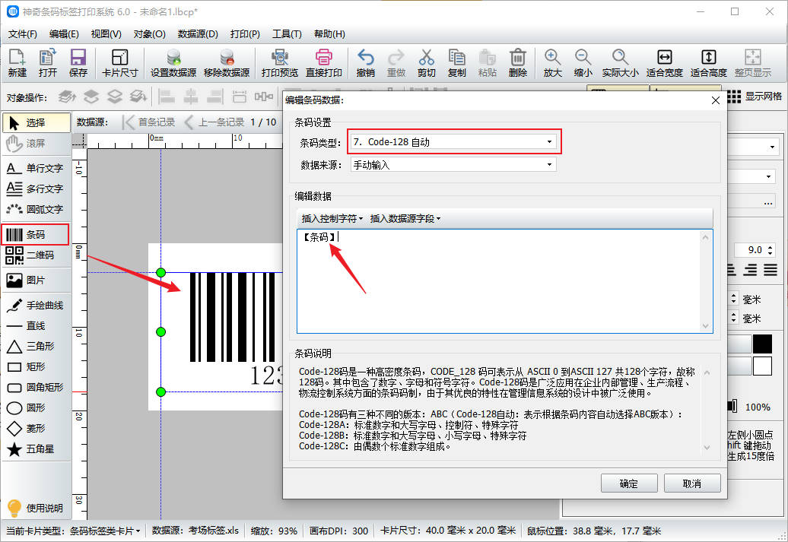Open 插入数据源字段 dropdown
Image resolution: width=788 pixels, height=542 pixels.
(405, 218)
